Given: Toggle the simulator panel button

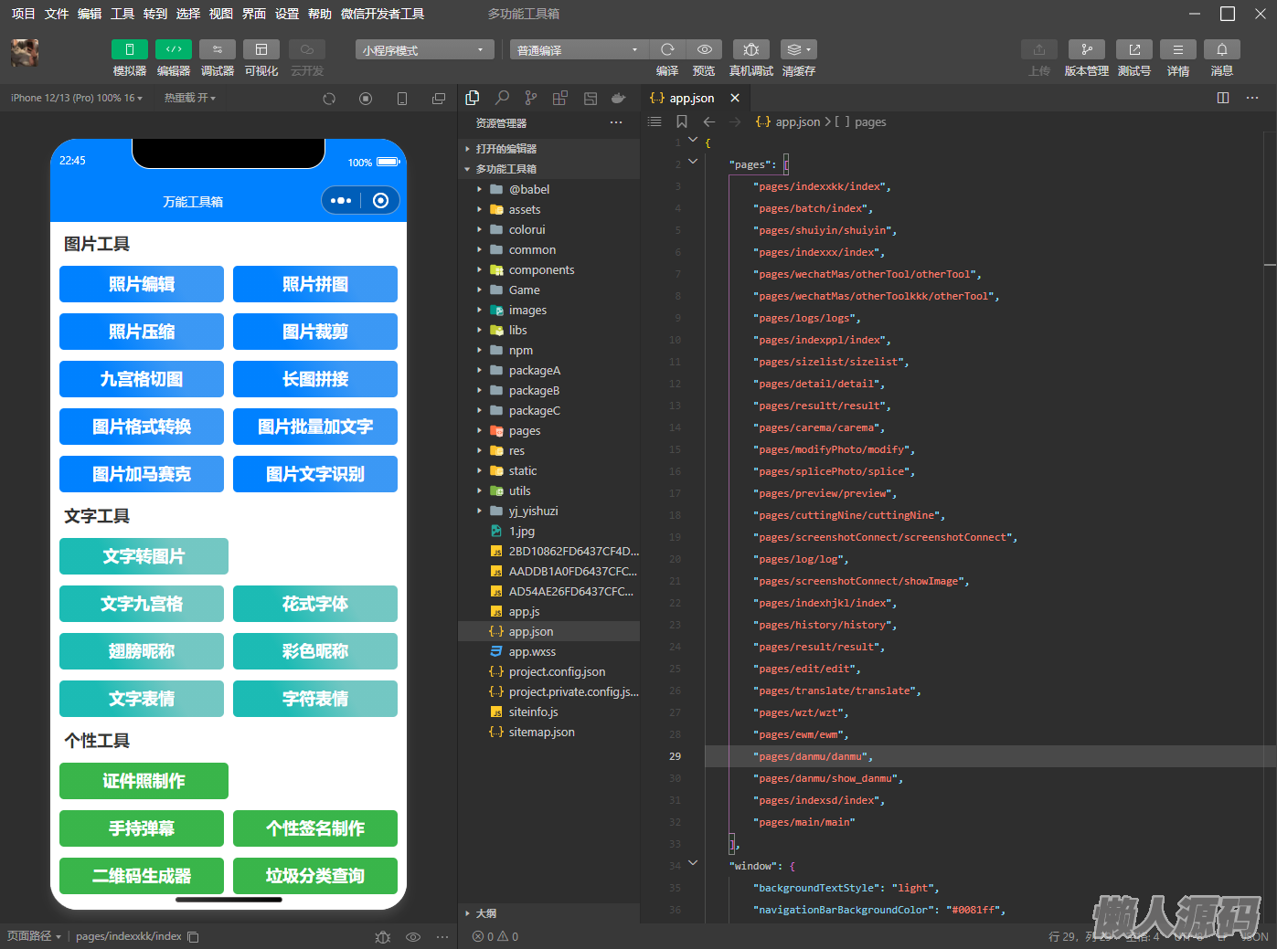Looking at the screenshot, I should (130, 49).
